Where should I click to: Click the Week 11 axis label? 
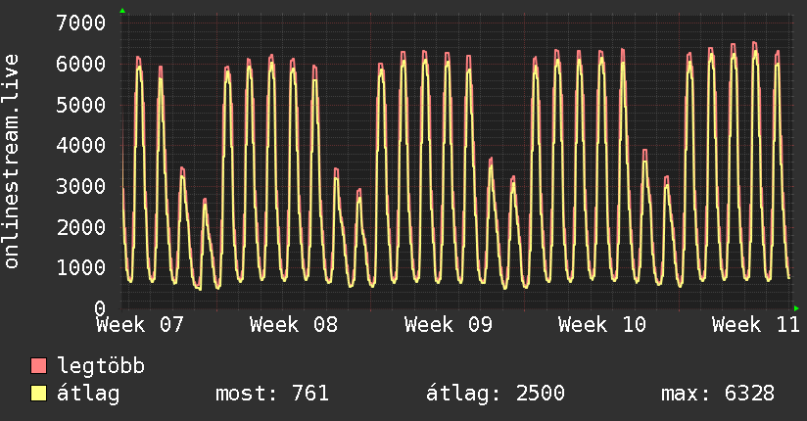(756, 325)
